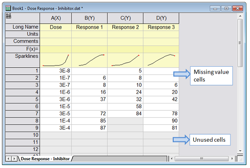Click the horizontal scrollbar thumb
The height and width of the screenshot is (168, 250).
coord(202,158)
